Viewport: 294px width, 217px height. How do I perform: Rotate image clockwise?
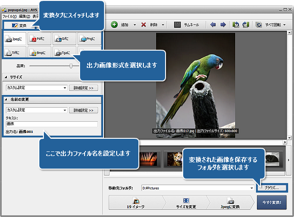[x=246, y=24]
